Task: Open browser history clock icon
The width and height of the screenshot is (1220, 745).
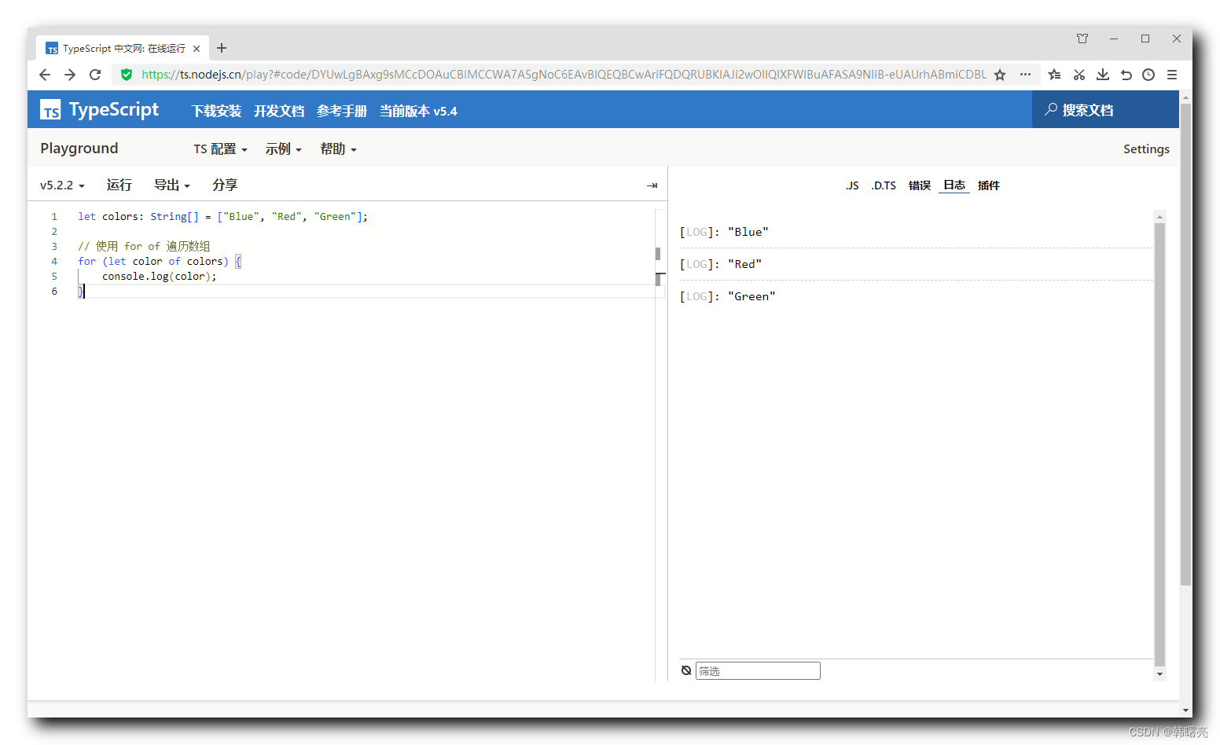Action: [x=1148, y=75]
